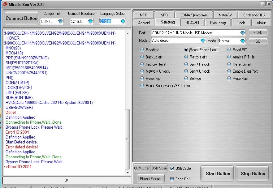
Task: Open the About tab
Action: coord(261,23)
